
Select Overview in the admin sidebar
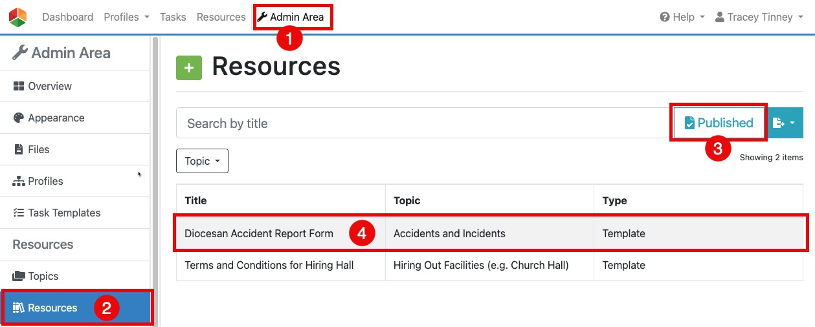[x=50, y=86]
